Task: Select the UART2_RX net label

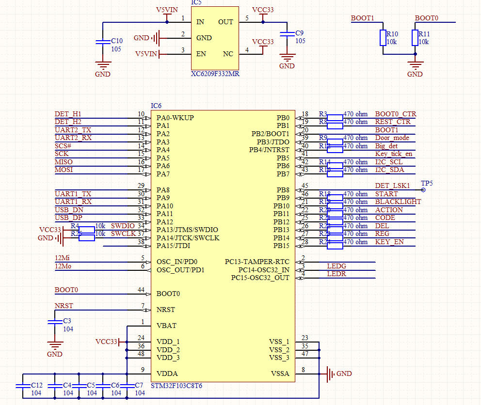Action: click(x=73, y=138)
